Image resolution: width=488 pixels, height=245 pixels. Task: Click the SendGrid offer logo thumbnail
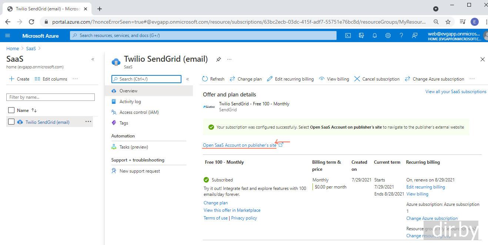pos(209,107)
